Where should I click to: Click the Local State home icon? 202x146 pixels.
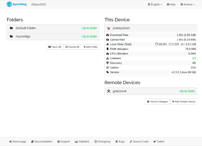(107, 44)
